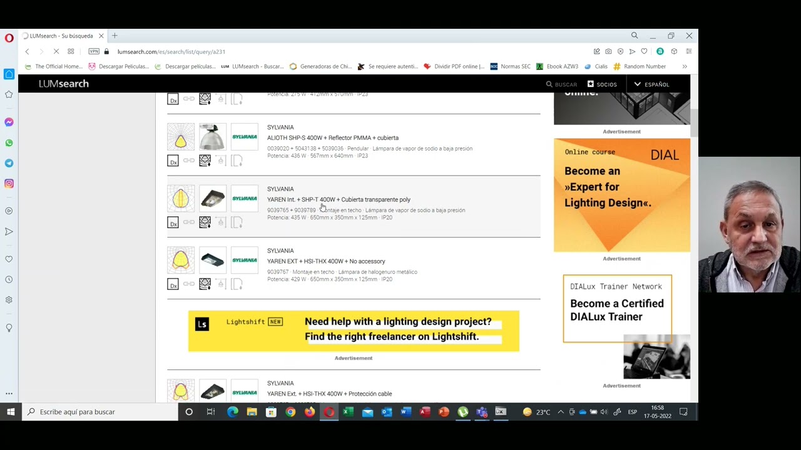Open DIALux download icon for ALIOTH SHP-S 400W
Image resolution: width=801 pixels, height=450 pixels.
pos(173,161)
